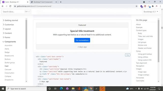This screenshot has width=163, height=91.
Task: Jump to List groups section
Action: [x=142, y=42]
